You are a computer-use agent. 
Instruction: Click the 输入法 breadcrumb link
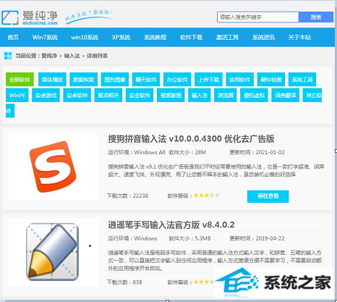pos(72,56)
